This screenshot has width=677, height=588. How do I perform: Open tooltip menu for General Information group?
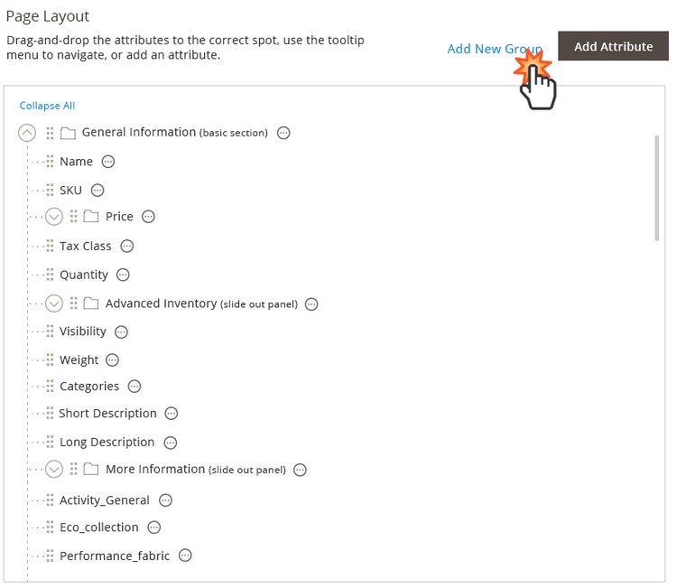[283, 133]
